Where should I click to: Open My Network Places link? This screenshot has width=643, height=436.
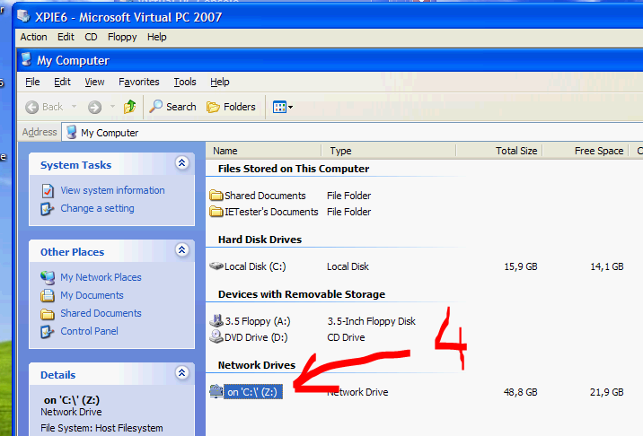pos(101,277)
